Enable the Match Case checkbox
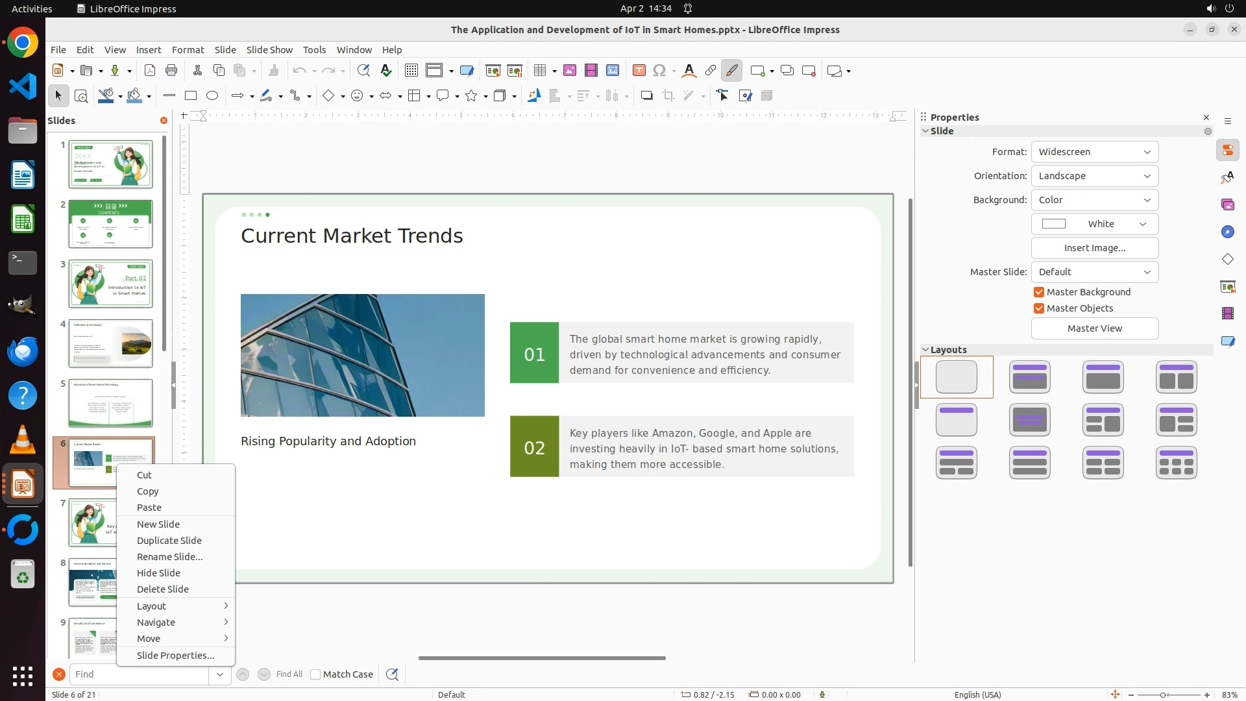 click(x=316, y=674)
